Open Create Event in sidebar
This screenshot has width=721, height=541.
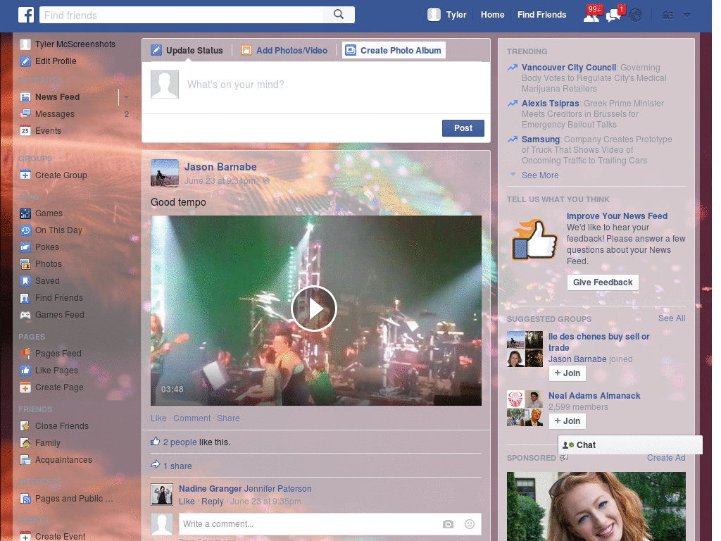[61, 536]
